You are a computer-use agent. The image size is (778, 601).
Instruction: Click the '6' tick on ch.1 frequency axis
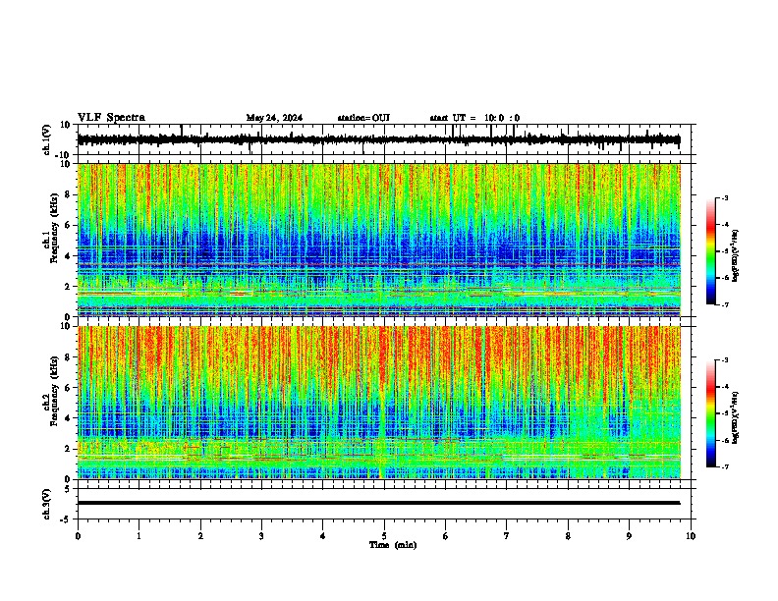(68, 225)
